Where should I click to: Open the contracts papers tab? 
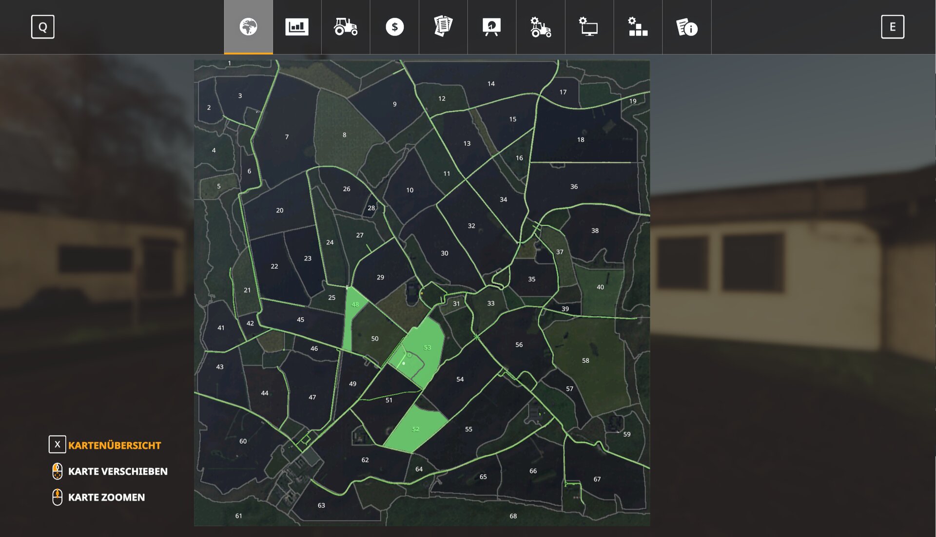(443, 27)
